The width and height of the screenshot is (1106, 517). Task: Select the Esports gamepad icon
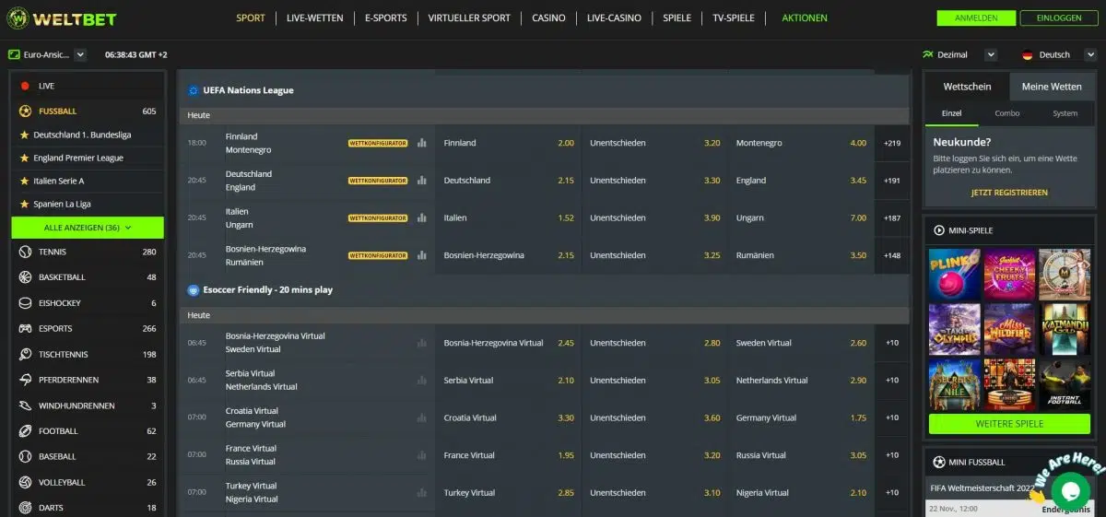(25, 329)
